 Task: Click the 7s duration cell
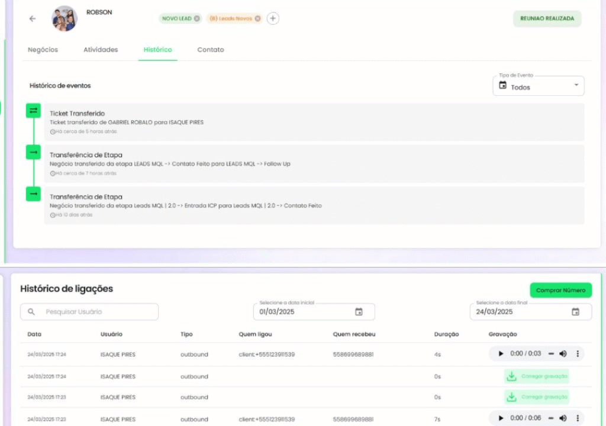[x=437, y=419]
